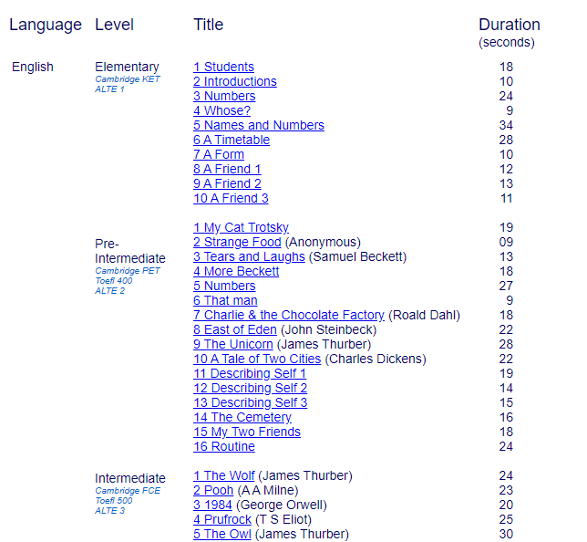The height and width of the screenshot is (542, 587).
Task: Click the 'English' language cell
Action: click(x=33, y=68)
